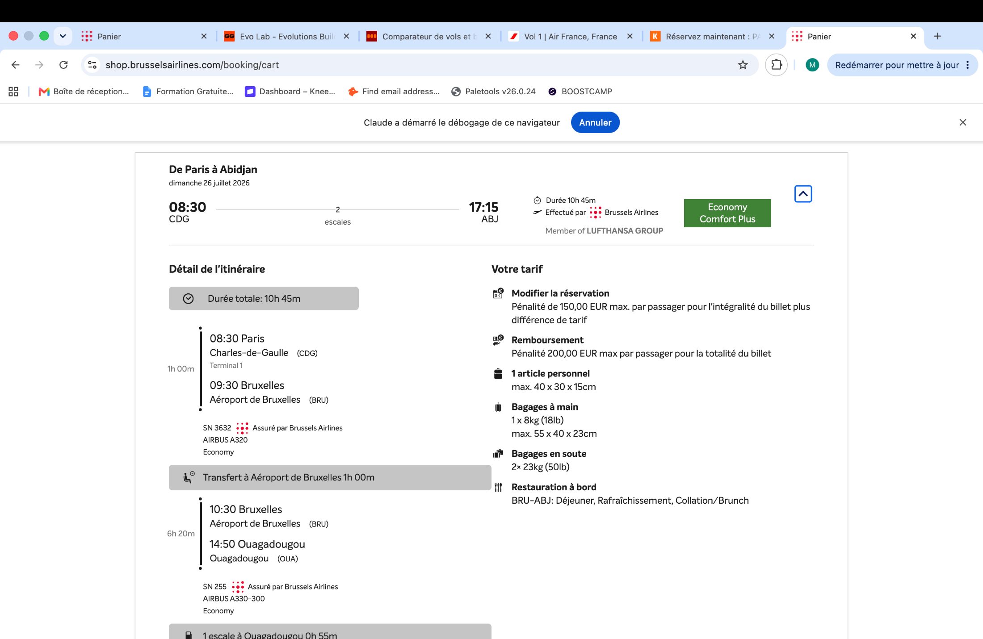Screen dimensions: 983x639
Task: Switch to the Evo Lab tab
Action: pyautogui.click(x=286, y=37)
